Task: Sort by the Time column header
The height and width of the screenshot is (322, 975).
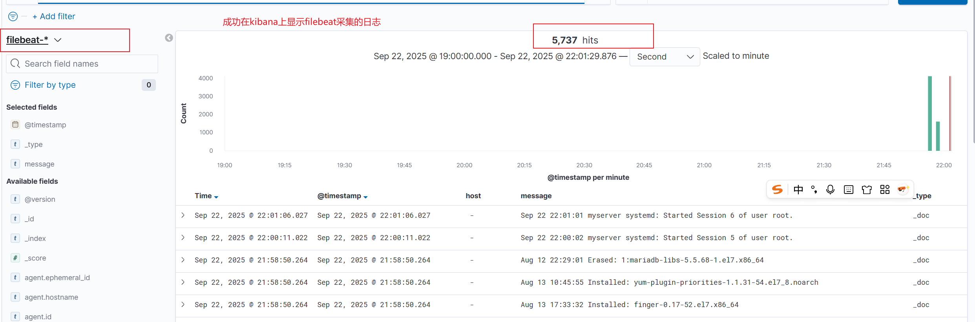Action: tap(206, 196)
